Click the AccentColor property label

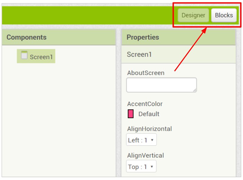(x=145, y=104)
